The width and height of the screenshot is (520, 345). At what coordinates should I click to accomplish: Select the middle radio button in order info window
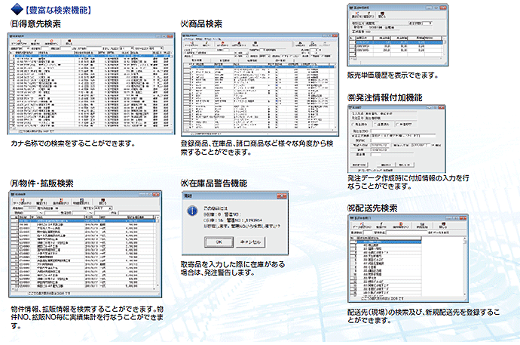pyautogui.click(x=375, y=125)
